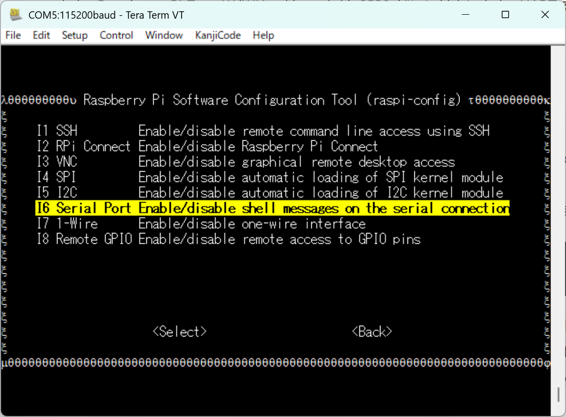This screenshot has width=566, height=417.
Task: Click the Tera Term application icon in title bar
Action: 15,14
